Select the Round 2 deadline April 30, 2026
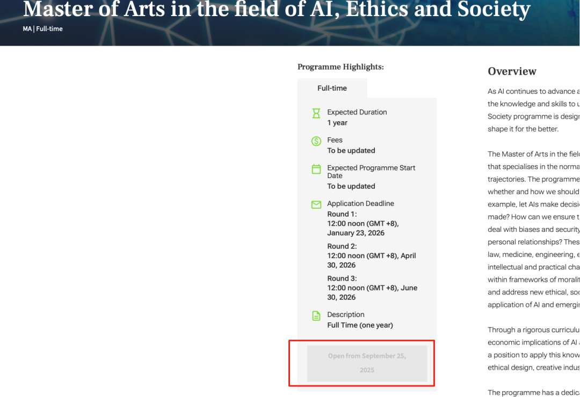 372,260
